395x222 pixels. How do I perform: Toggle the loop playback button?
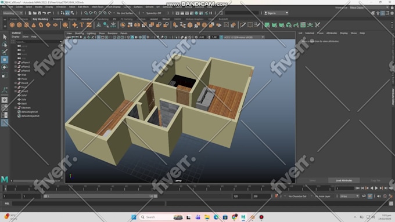tap(364, 196)
